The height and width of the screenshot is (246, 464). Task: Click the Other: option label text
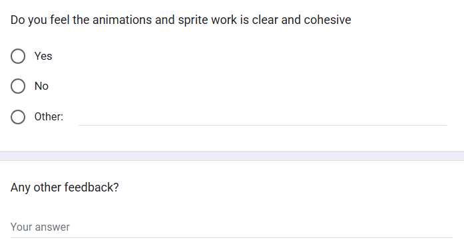coord(49,117)
